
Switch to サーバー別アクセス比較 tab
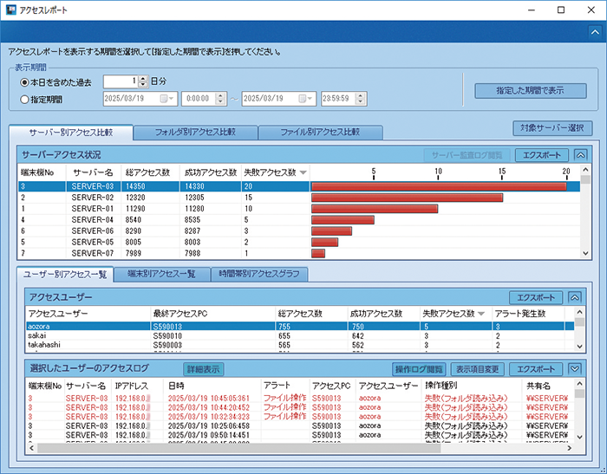71,133
